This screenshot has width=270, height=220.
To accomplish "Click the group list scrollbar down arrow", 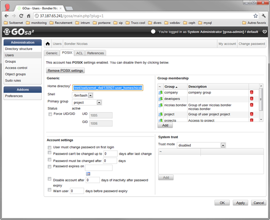I will click(261, 119).
